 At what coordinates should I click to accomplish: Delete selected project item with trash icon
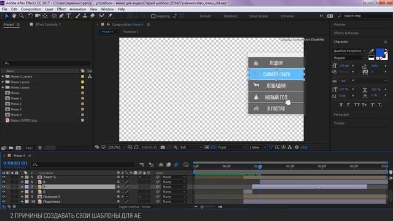click(x=40, y=148)
